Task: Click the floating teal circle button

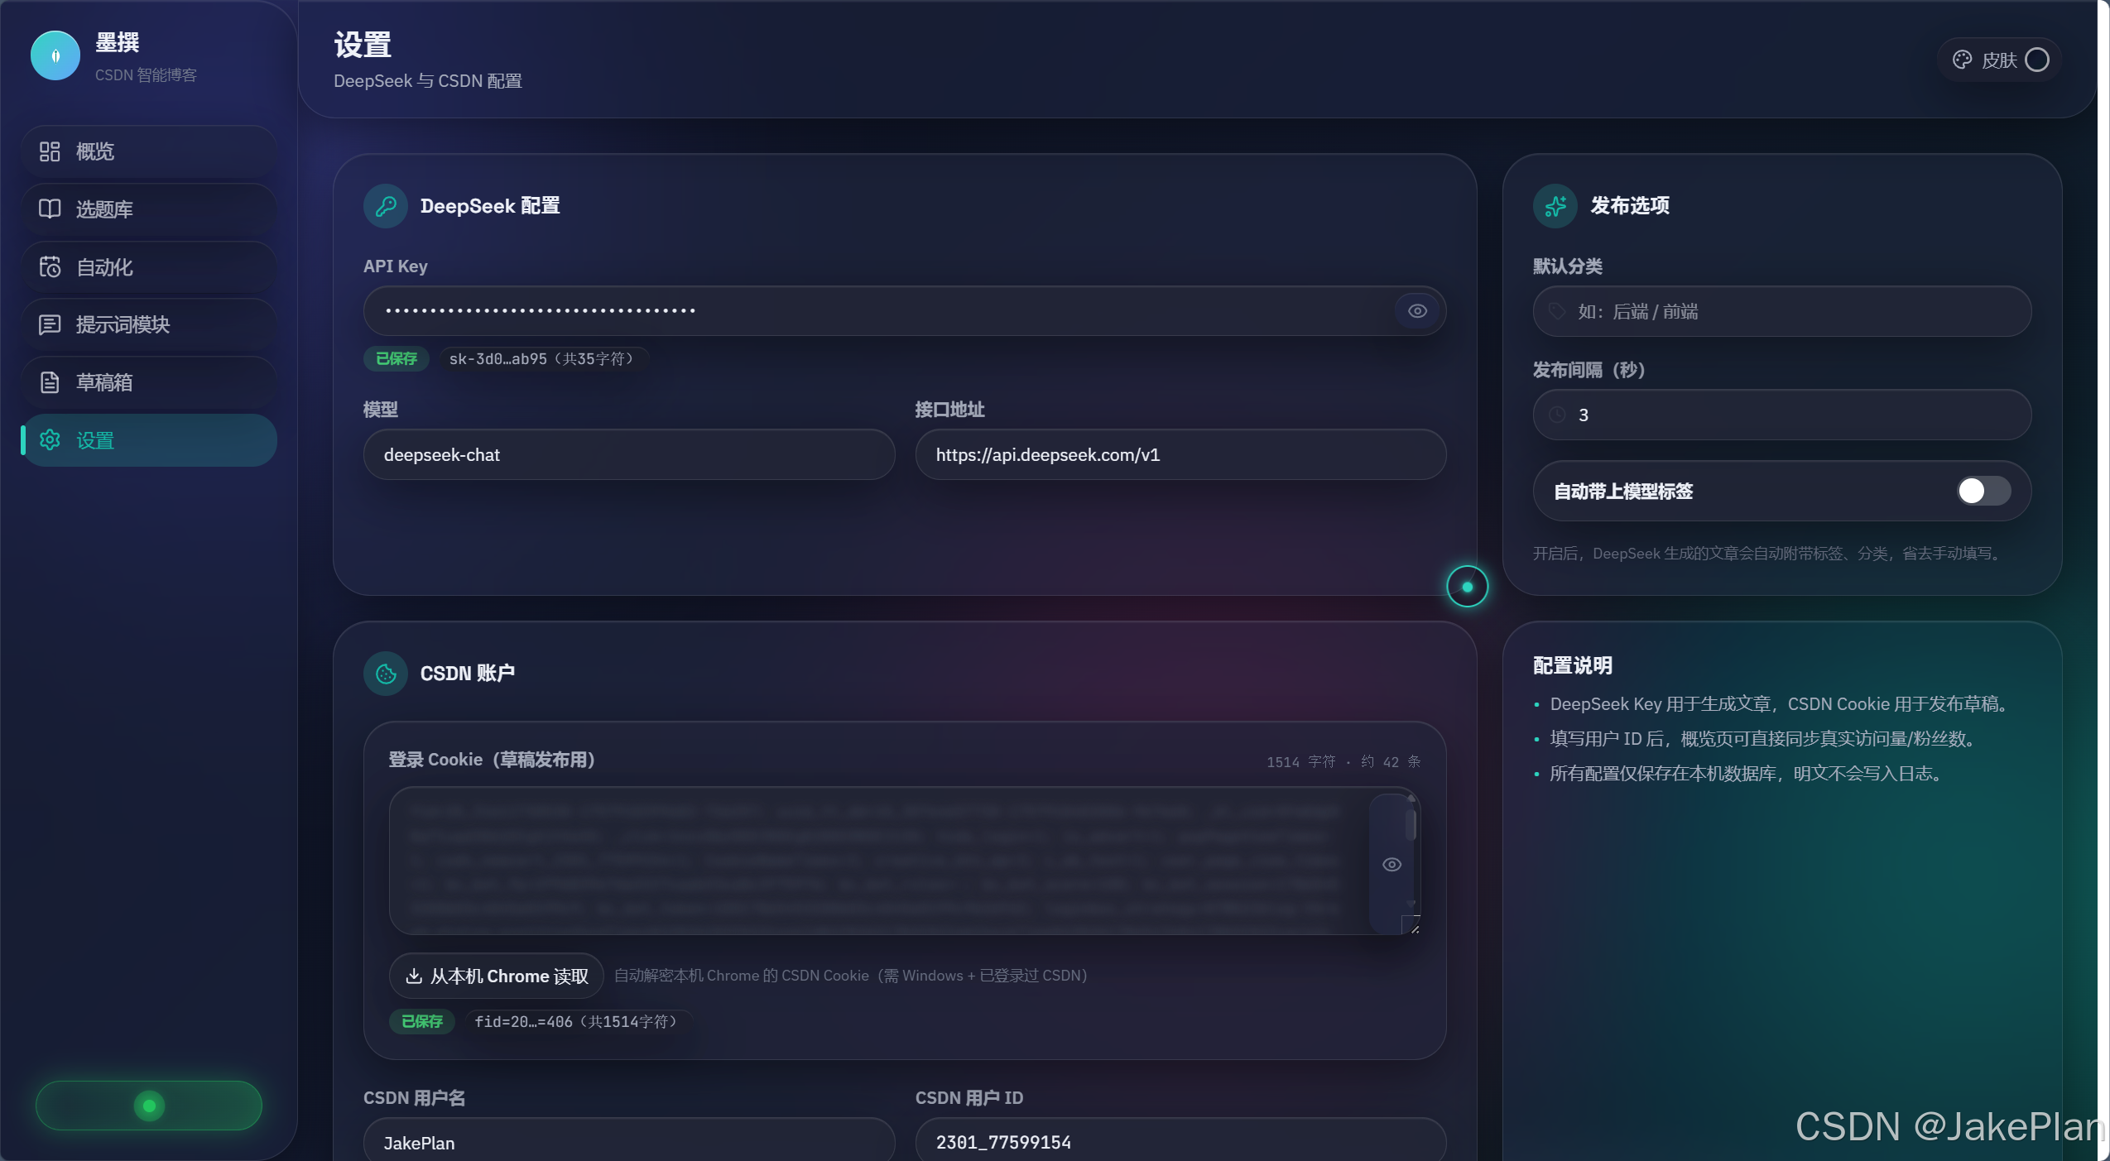Action: (1467, 587)
